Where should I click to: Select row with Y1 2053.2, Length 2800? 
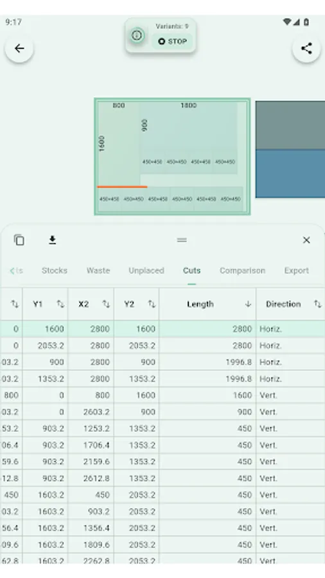coord(162,346)
